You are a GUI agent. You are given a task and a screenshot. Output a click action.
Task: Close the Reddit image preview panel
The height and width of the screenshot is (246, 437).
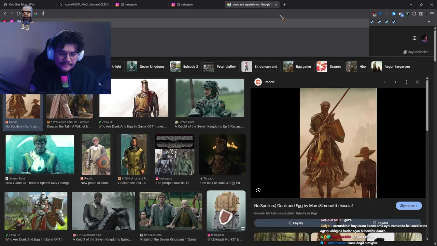(417, 82)
